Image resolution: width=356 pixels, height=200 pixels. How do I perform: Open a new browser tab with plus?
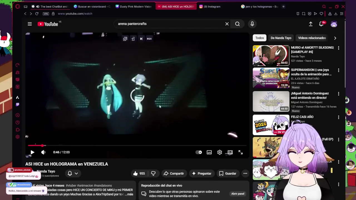[283, 7]
